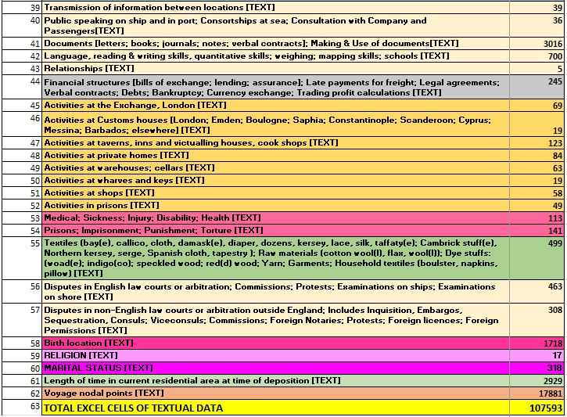
Task: Select the yellow 'TOTAL EXCEL CELLS' cell
Action: [274, 408]
